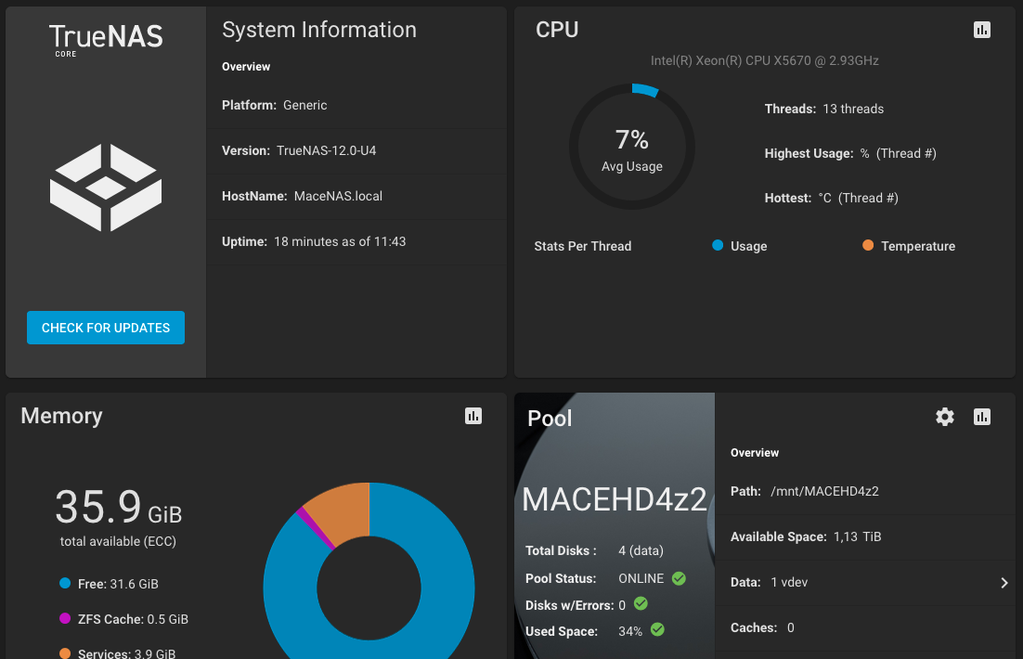Open Pool reports chart icon
This screenshot has height=659, width=1023.
(x=982, y=417)
